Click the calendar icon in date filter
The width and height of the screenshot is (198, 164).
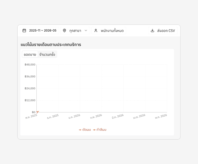click(24, 31)
